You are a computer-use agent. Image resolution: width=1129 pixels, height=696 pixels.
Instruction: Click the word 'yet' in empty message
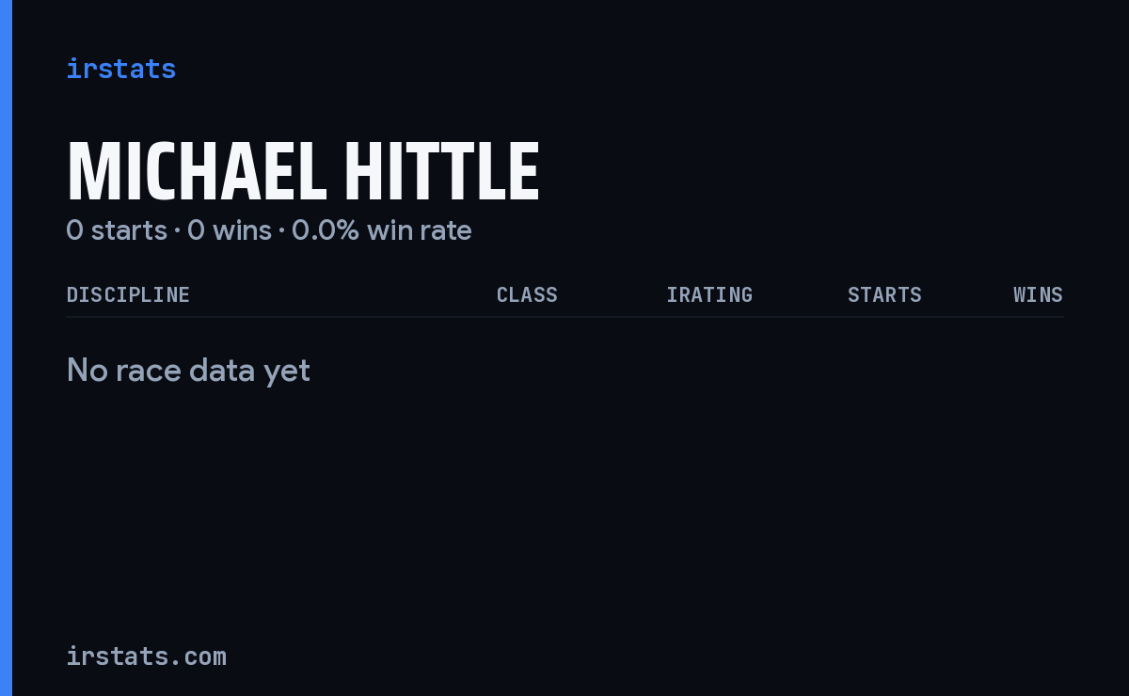(287, 372)
